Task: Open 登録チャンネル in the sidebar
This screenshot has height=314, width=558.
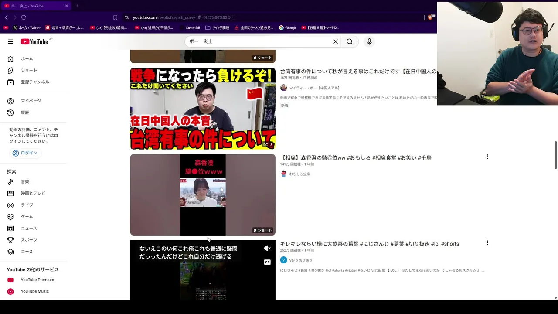Action: [x=34, y=82]
